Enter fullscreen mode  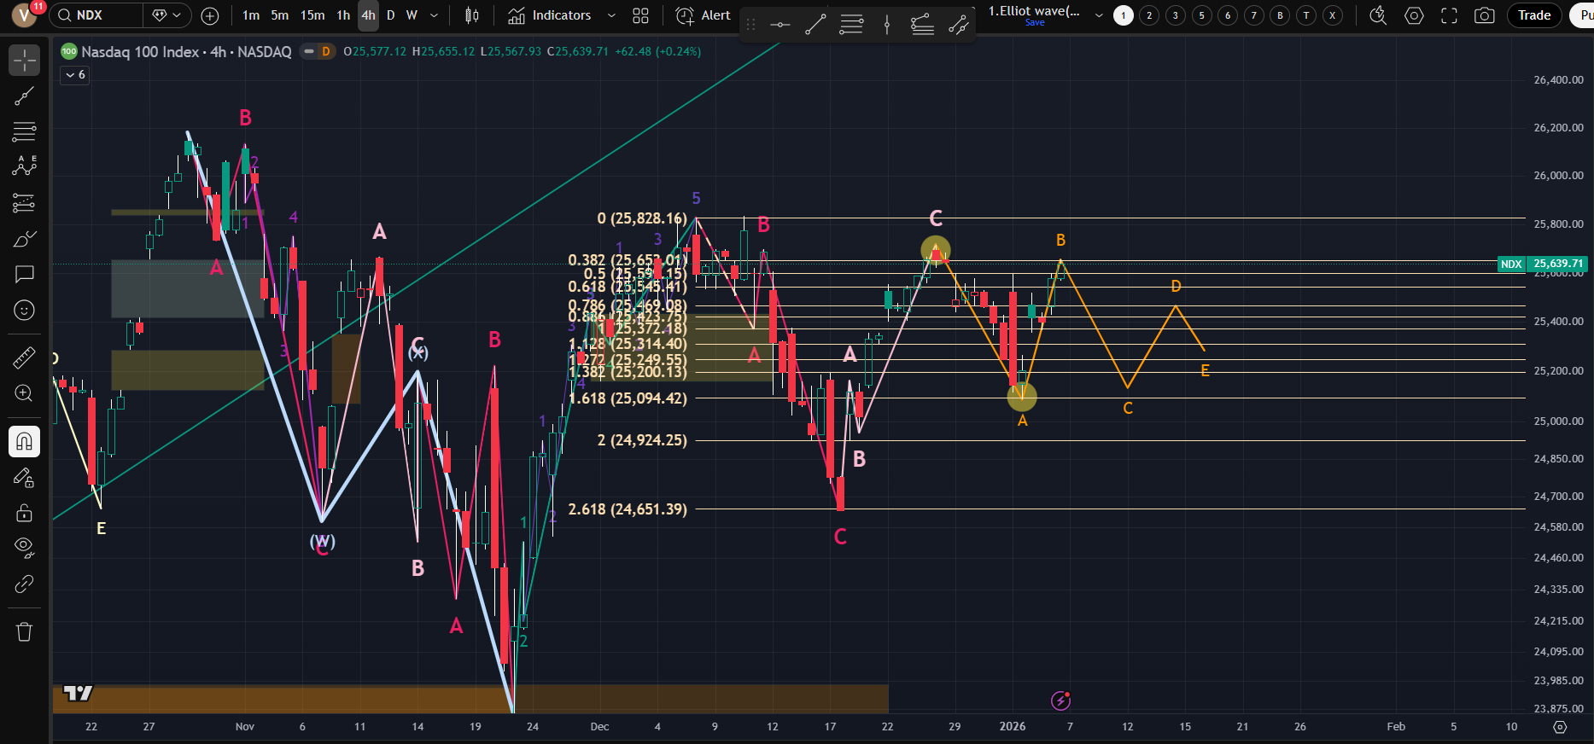click(x=1449, y=15)
